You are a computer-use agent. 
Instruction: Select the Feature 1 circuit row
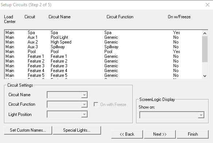click(104, 56)
